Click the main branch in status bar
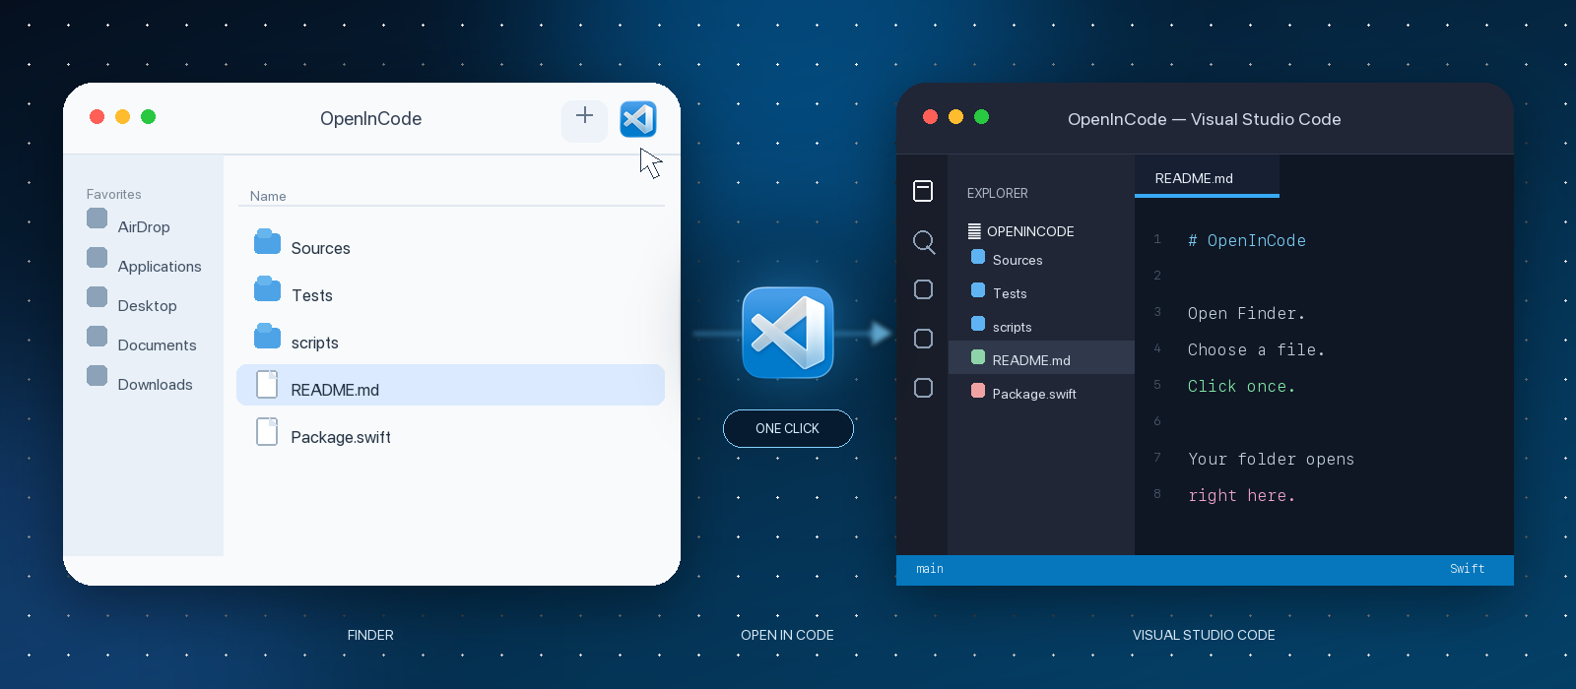 [930, 569]
